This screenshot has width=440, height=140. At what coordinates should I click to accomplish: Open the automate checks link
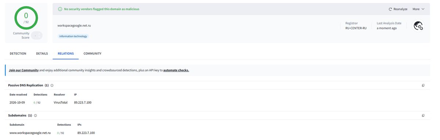[176, 71]
